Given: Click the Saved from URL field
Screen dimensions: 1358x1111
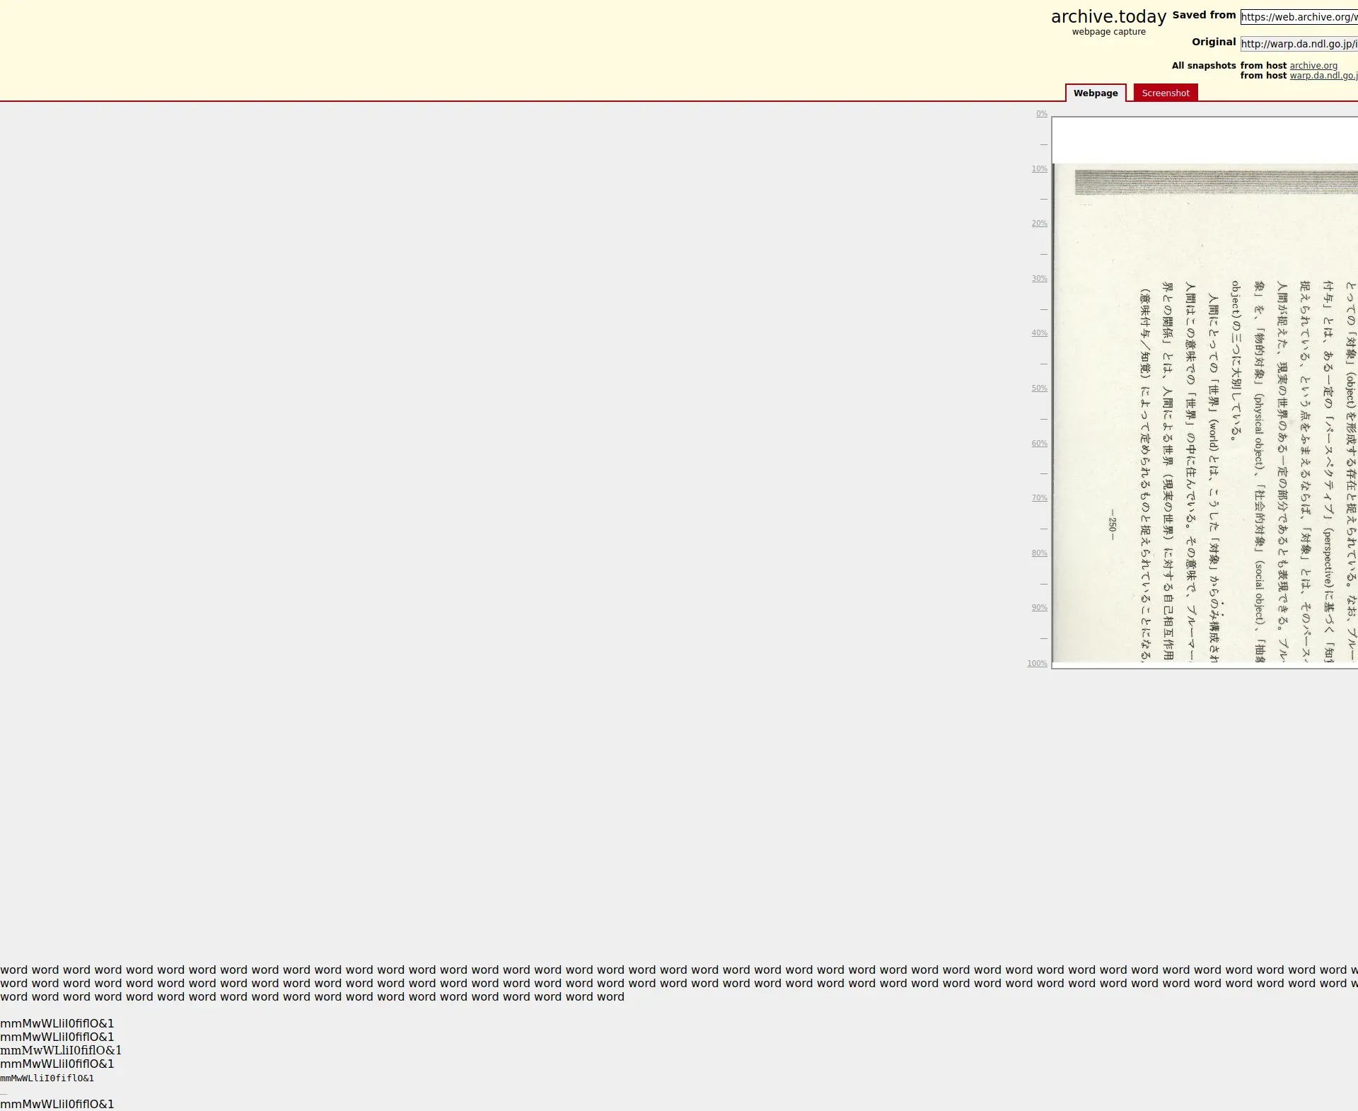Looking at the screenshot, I should tap(1299, 17).
